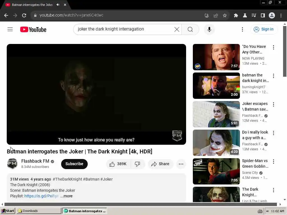Open options for "Do i really look" video

point(274,133)
